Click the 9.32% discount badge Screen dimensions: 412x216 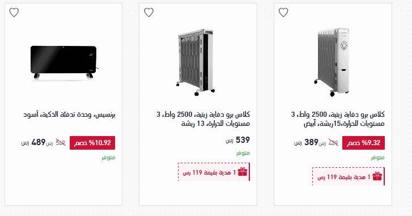363,143
